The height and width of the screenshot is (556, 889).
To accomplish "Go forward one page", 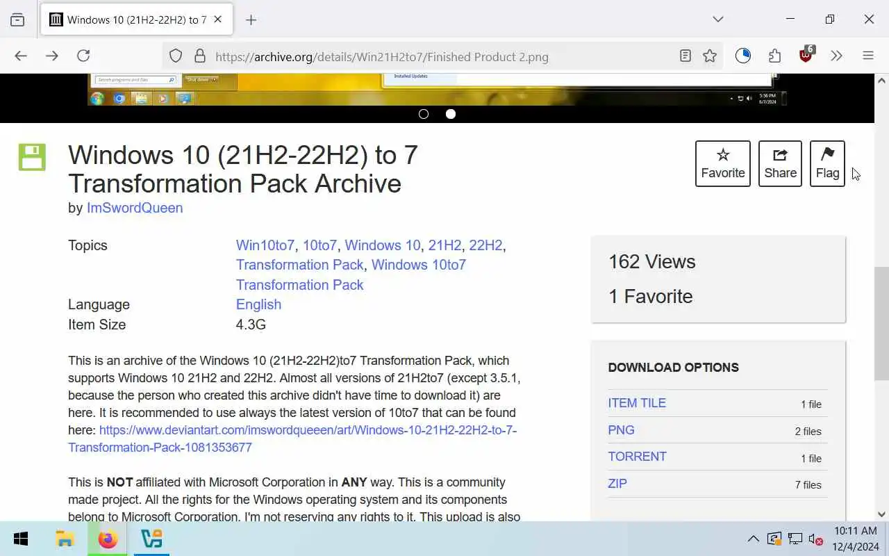I will 52,56.
